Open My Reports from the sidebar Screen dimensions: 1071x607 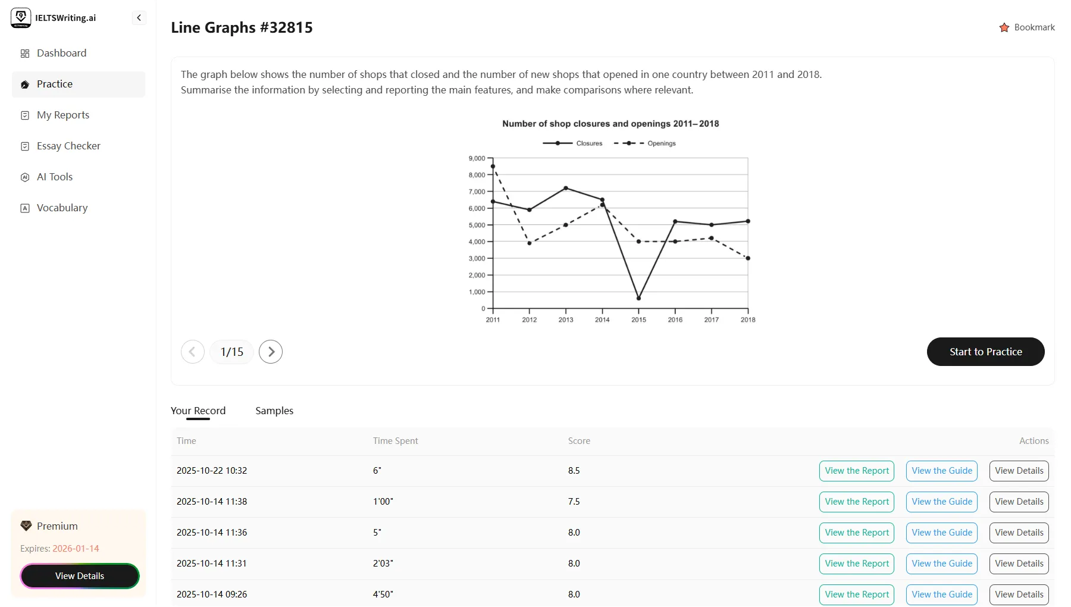[x=63, y=115]
